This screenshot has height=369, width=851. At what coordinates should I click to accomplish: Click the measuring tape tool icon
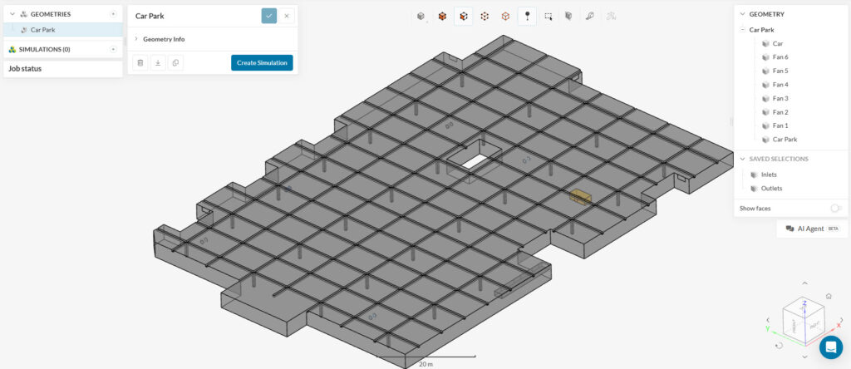pos(590,17)
